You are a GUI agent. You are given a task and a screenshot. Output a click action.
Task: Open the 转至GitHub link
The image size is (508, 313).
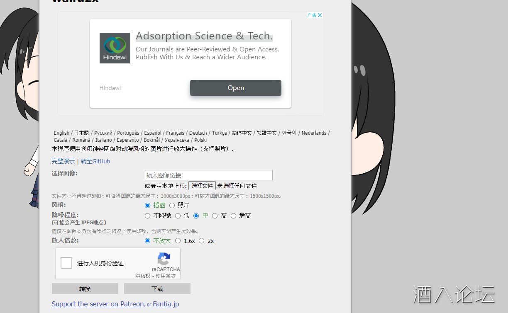[x=95, y=161]
